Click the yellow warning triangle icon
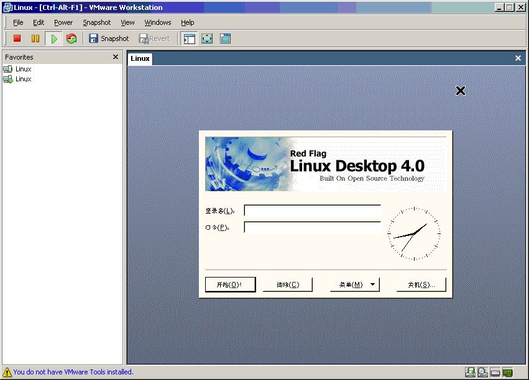 pos(7,373)
